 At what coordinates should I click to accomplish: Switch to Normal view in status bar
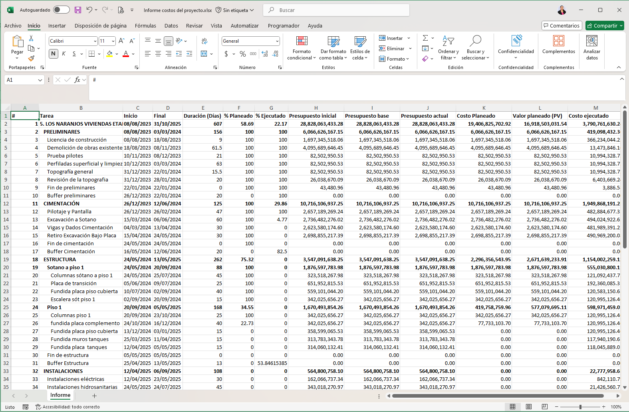512,407
